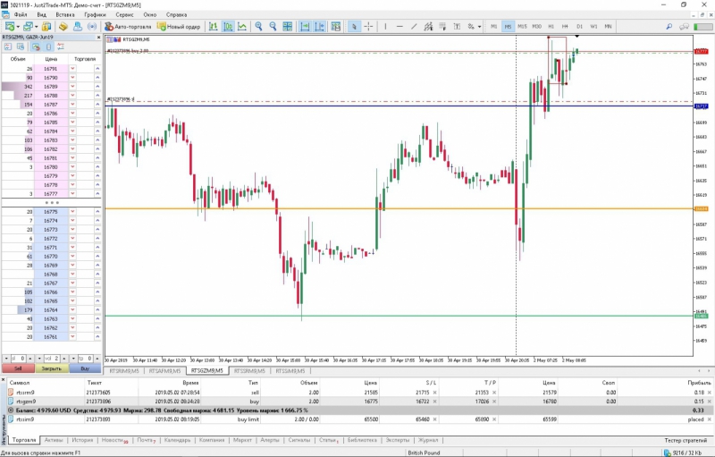Click the red Sell button
This screenshot has height=457, width=715.
click(18, 368)
